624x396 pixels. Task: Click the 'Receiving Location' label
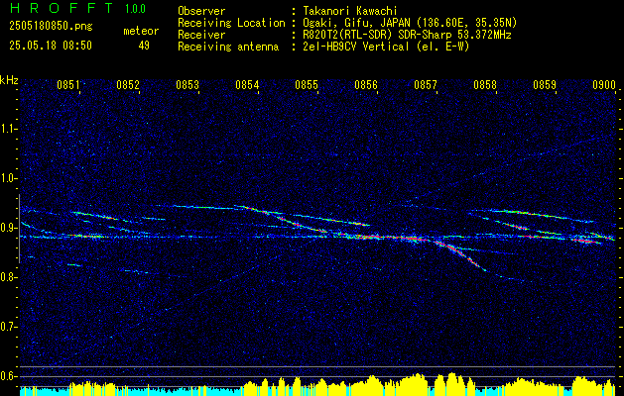click(231, 23)
